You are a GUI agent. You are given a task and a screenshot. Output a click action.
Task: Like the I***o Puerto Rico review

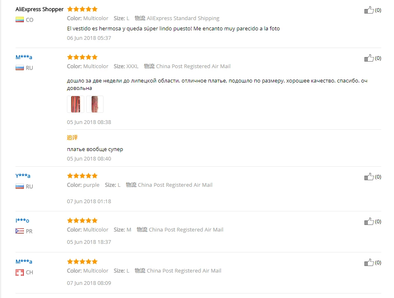pyautogui.click(x=369, y=221)
